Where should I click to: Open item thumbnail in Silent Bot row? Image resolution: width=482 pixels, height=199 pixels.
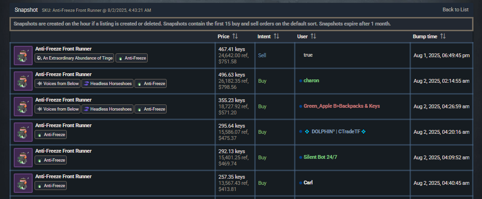[x=23, y=157]
